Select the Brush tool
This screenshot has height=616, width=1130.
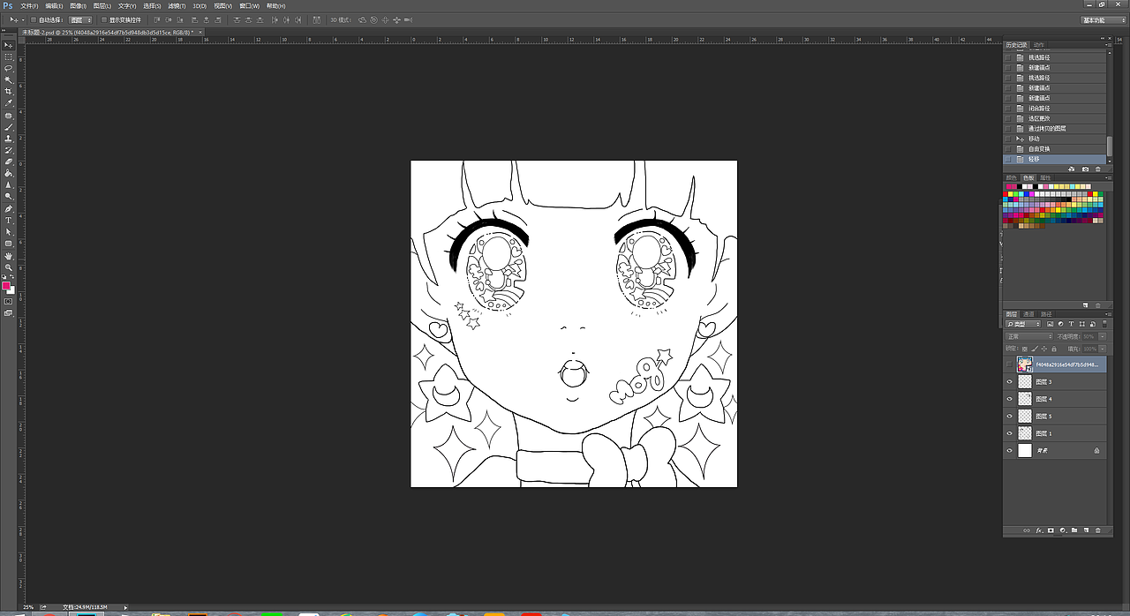click(x=8, y=128)
